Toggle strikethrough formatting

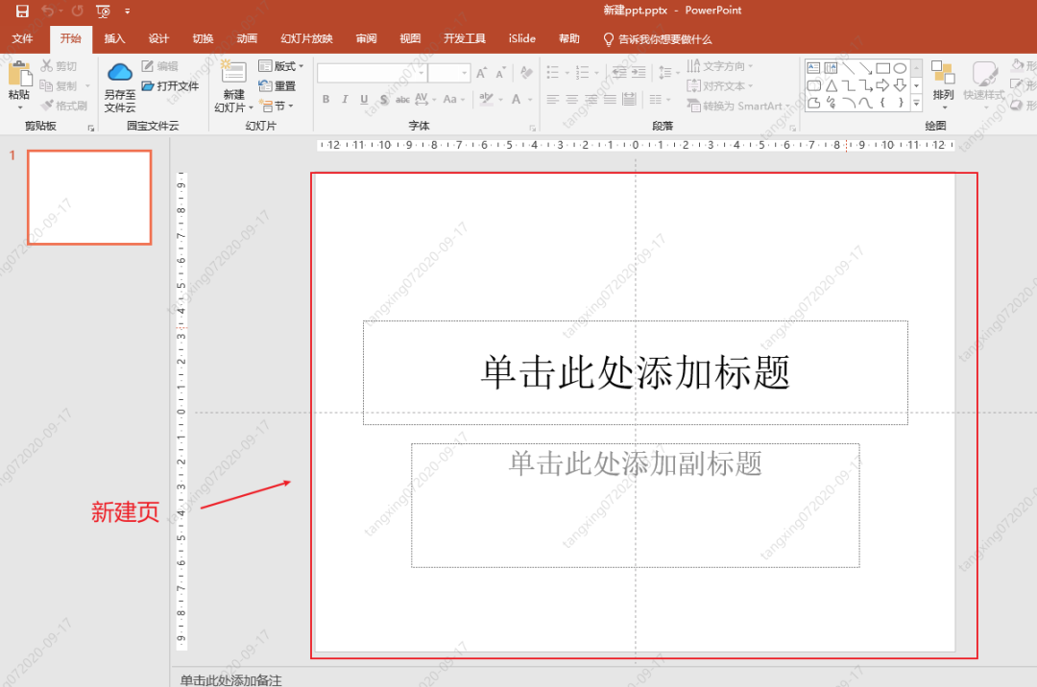click(x=403, y=100)
